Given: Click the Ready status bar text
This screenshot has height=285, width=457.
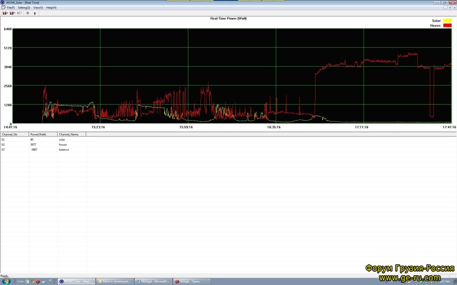Looking at the screenshot, I should click(x=4, y=276).
